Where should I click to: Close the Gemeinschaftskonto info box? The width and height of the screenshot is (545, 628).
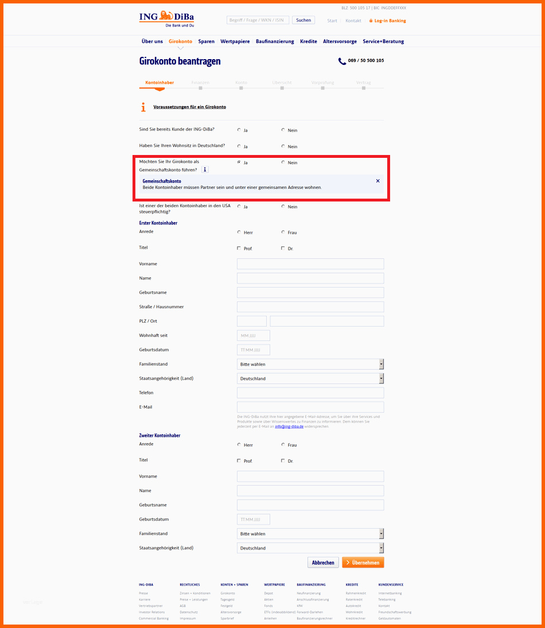pos(377,181)
